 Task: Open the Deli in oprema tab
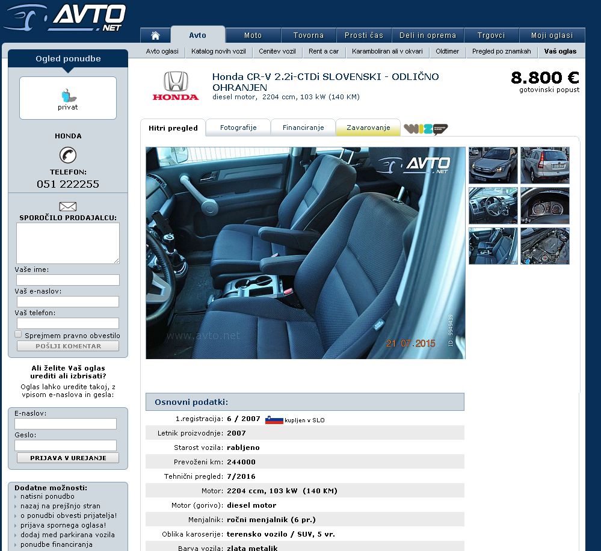428,35
